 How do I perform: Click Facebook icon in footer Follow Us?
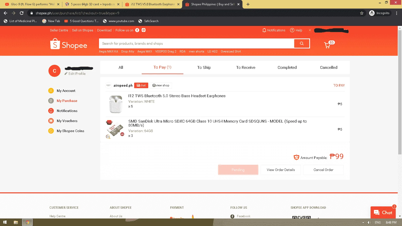pos(232,216)
